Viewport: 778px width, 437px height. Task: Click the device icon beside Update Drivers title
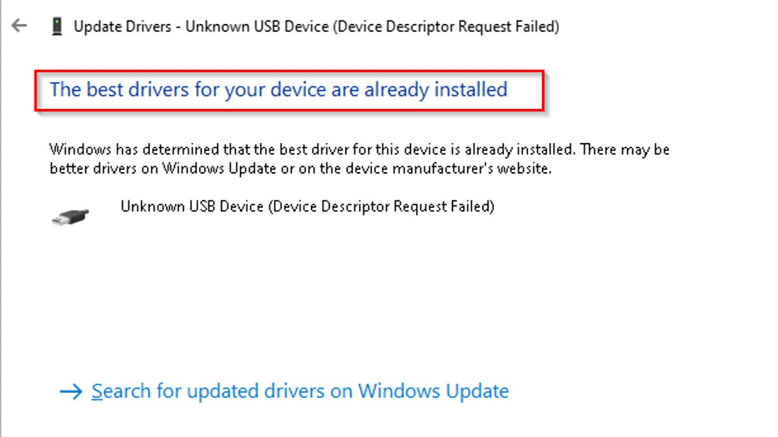click(57, 26)
